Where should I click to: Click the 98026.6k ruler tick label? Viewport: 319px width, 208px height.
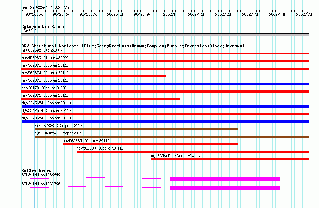click(61, 14)
